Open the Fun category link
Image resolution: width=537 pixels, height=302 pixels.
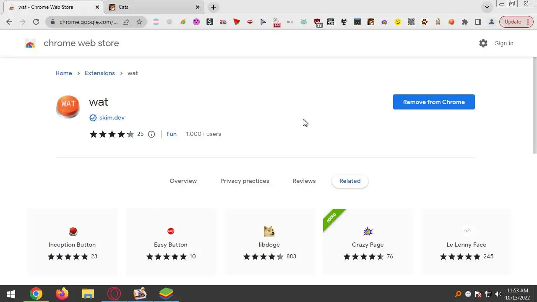pos(172,134)
